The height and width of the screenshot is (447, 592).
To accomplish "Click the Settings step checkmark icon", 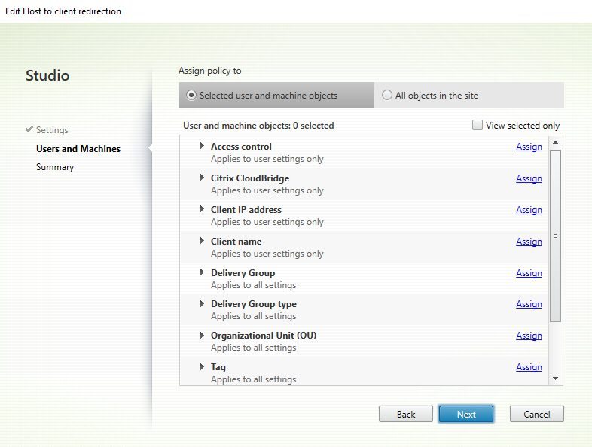I will tap(29, 129).
